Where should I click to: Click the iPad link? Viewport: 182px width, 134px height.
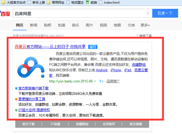tap(128, 70)
